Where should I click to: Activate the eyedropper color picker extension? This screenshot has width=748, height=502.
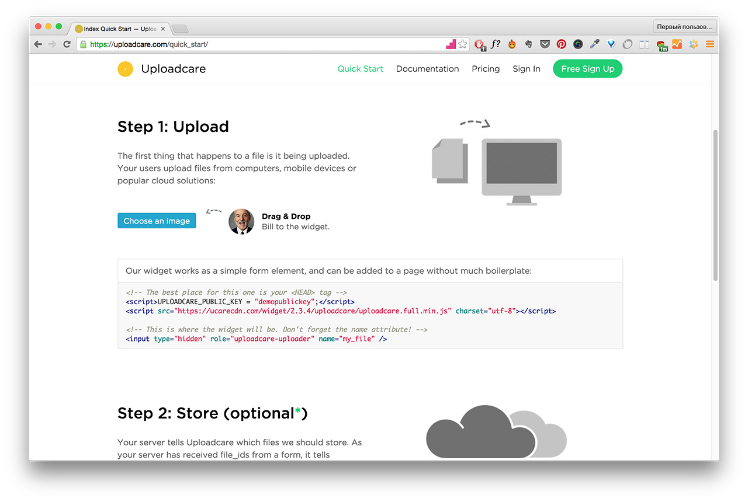pos(594,44)
